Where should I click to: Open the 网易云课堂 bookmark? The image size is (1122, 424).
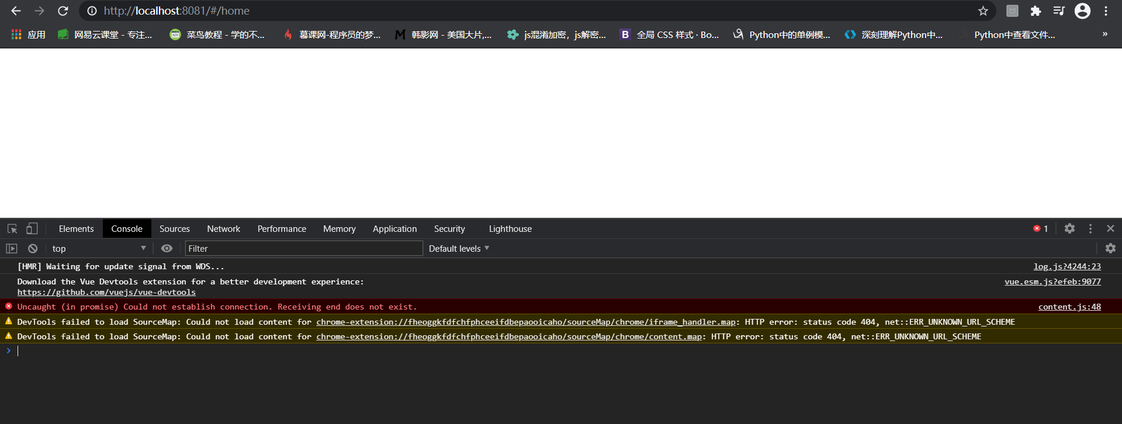105,34
